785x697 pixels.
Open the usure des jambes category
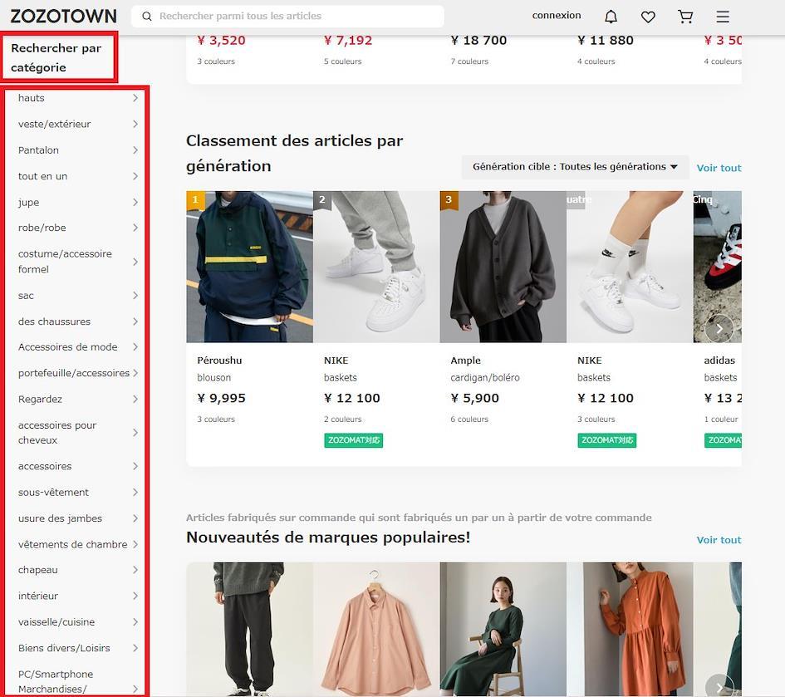(76, 518)
